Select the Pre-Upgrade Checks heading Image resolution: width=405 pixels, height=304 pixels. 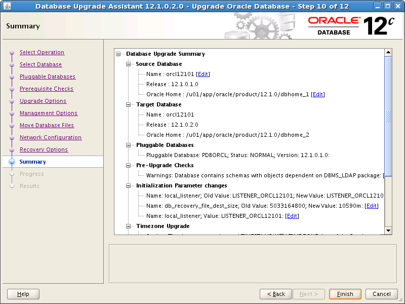click(165, 165)
